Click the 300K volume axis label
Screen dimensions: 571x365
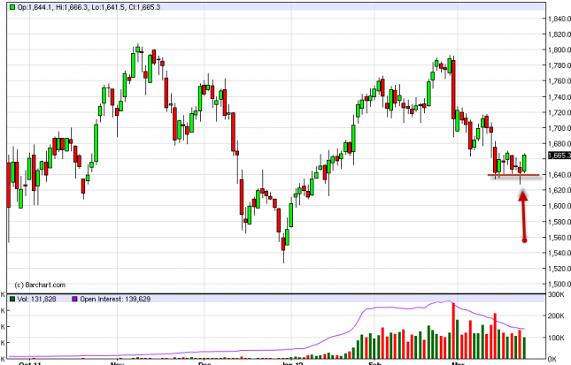point(558,293)
